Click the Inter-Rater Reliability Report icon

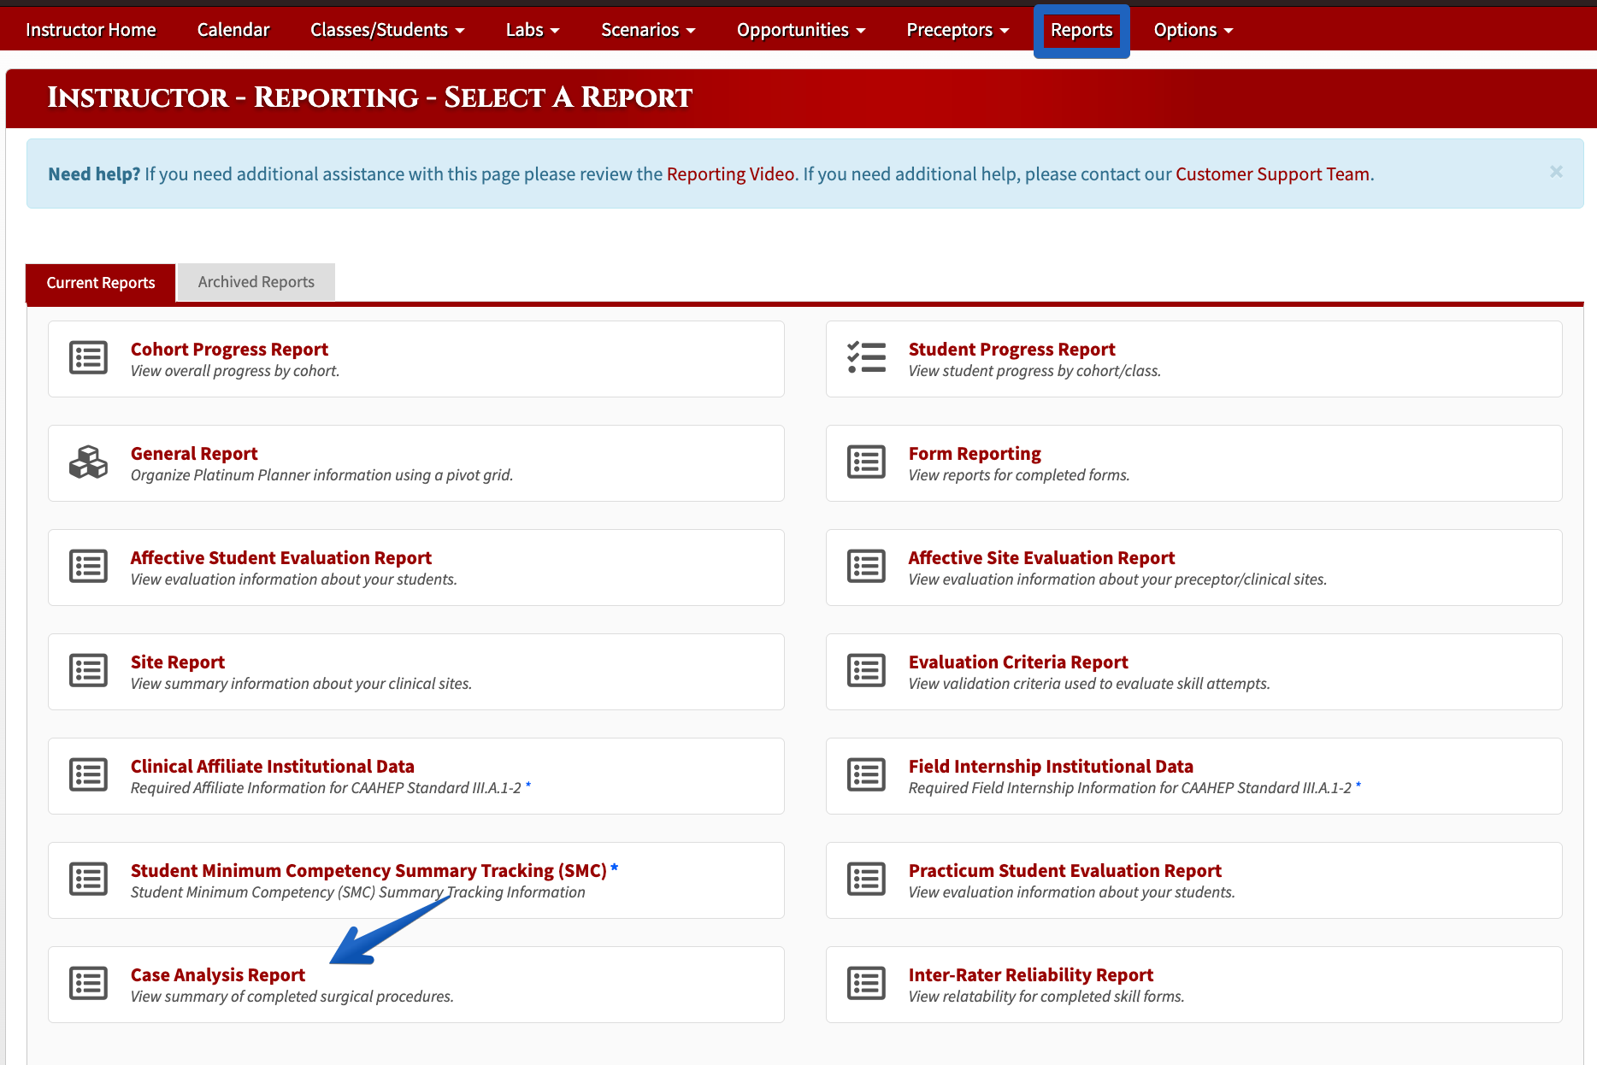pyautogui.click(x=866, y=984)
